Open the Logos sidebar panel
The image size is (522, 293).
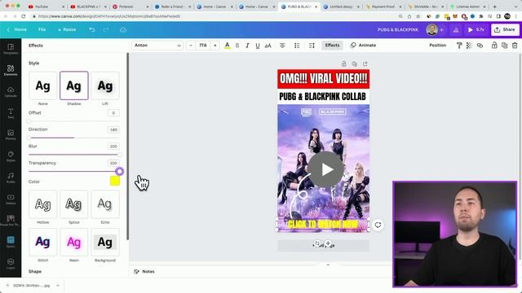tap(11, 264)
